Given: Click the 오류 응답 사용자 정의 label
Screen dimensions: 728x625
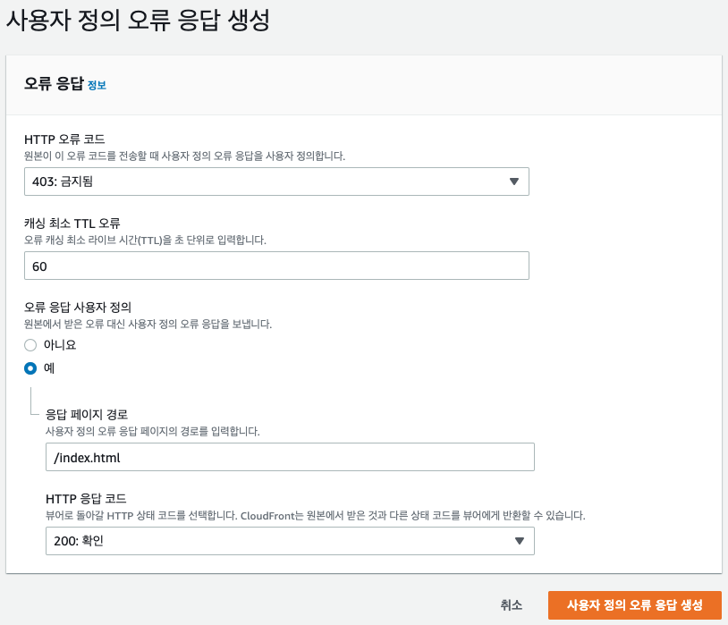Looking at the screenshot, I should coord(78,307).
